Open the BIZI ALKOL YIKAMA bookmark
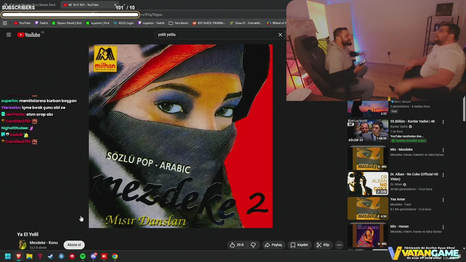 tap(209, 23)
